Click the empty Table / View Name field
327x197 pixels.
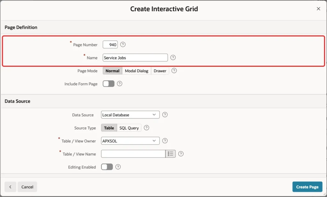133,154
